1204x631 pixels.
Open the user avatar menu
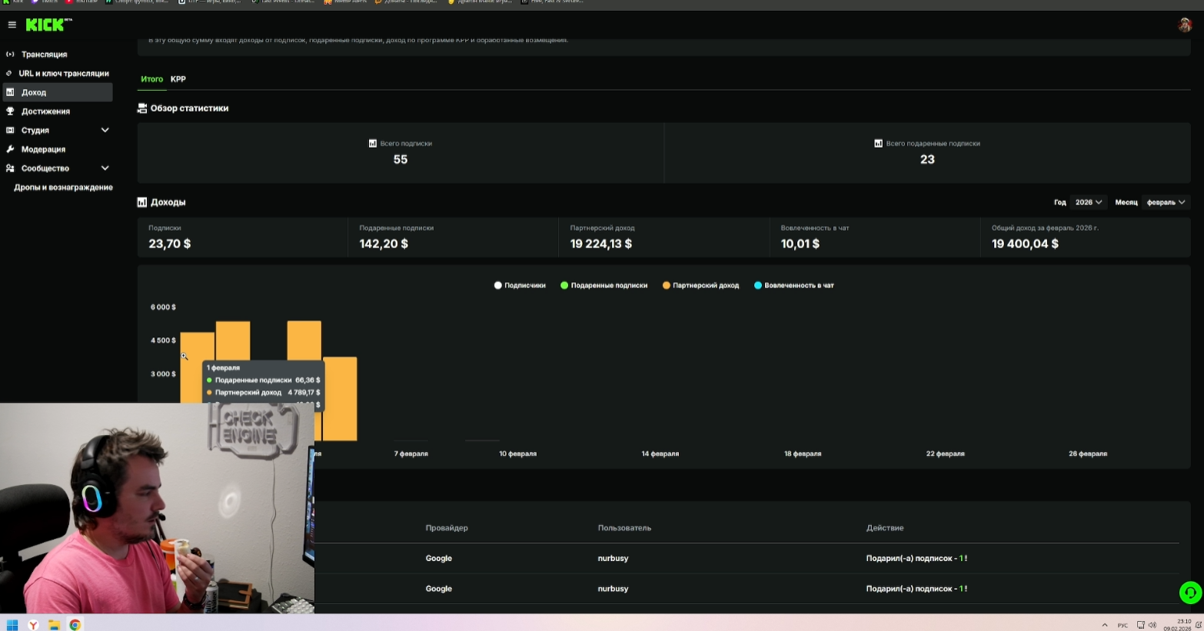1185,25
